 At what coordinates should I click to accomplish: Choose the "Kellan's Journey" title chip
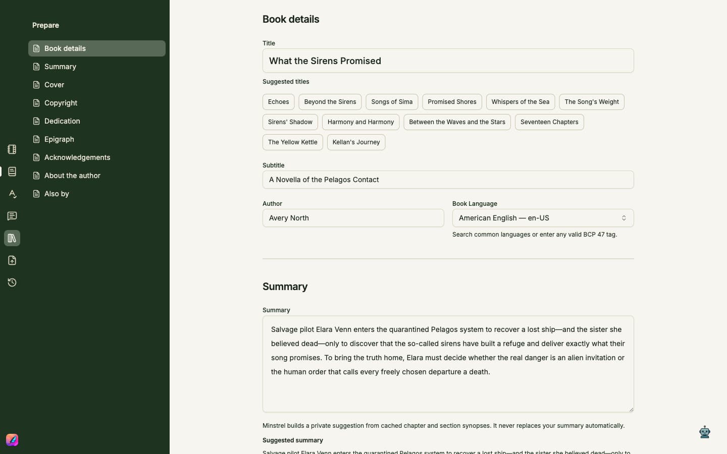pos(356,142)
